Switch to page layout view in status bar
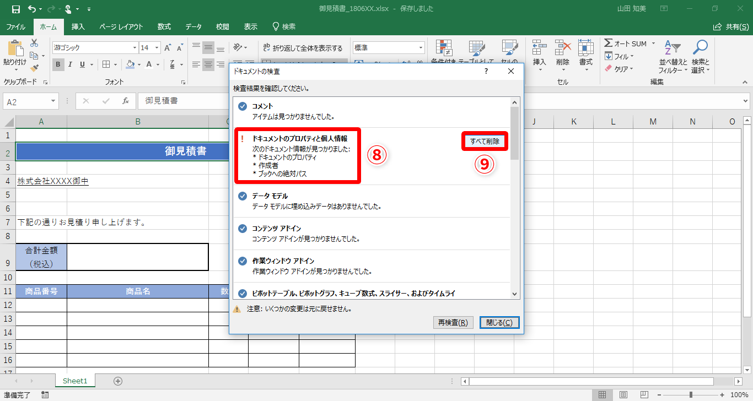Viewport: 753px width, 401px height. tap(623, 394)
